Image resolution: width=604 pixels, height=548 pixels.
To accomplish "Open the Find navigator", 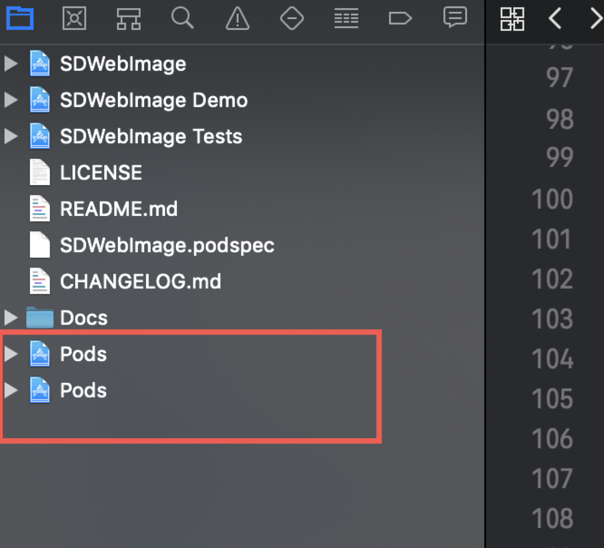I will 183,19.
